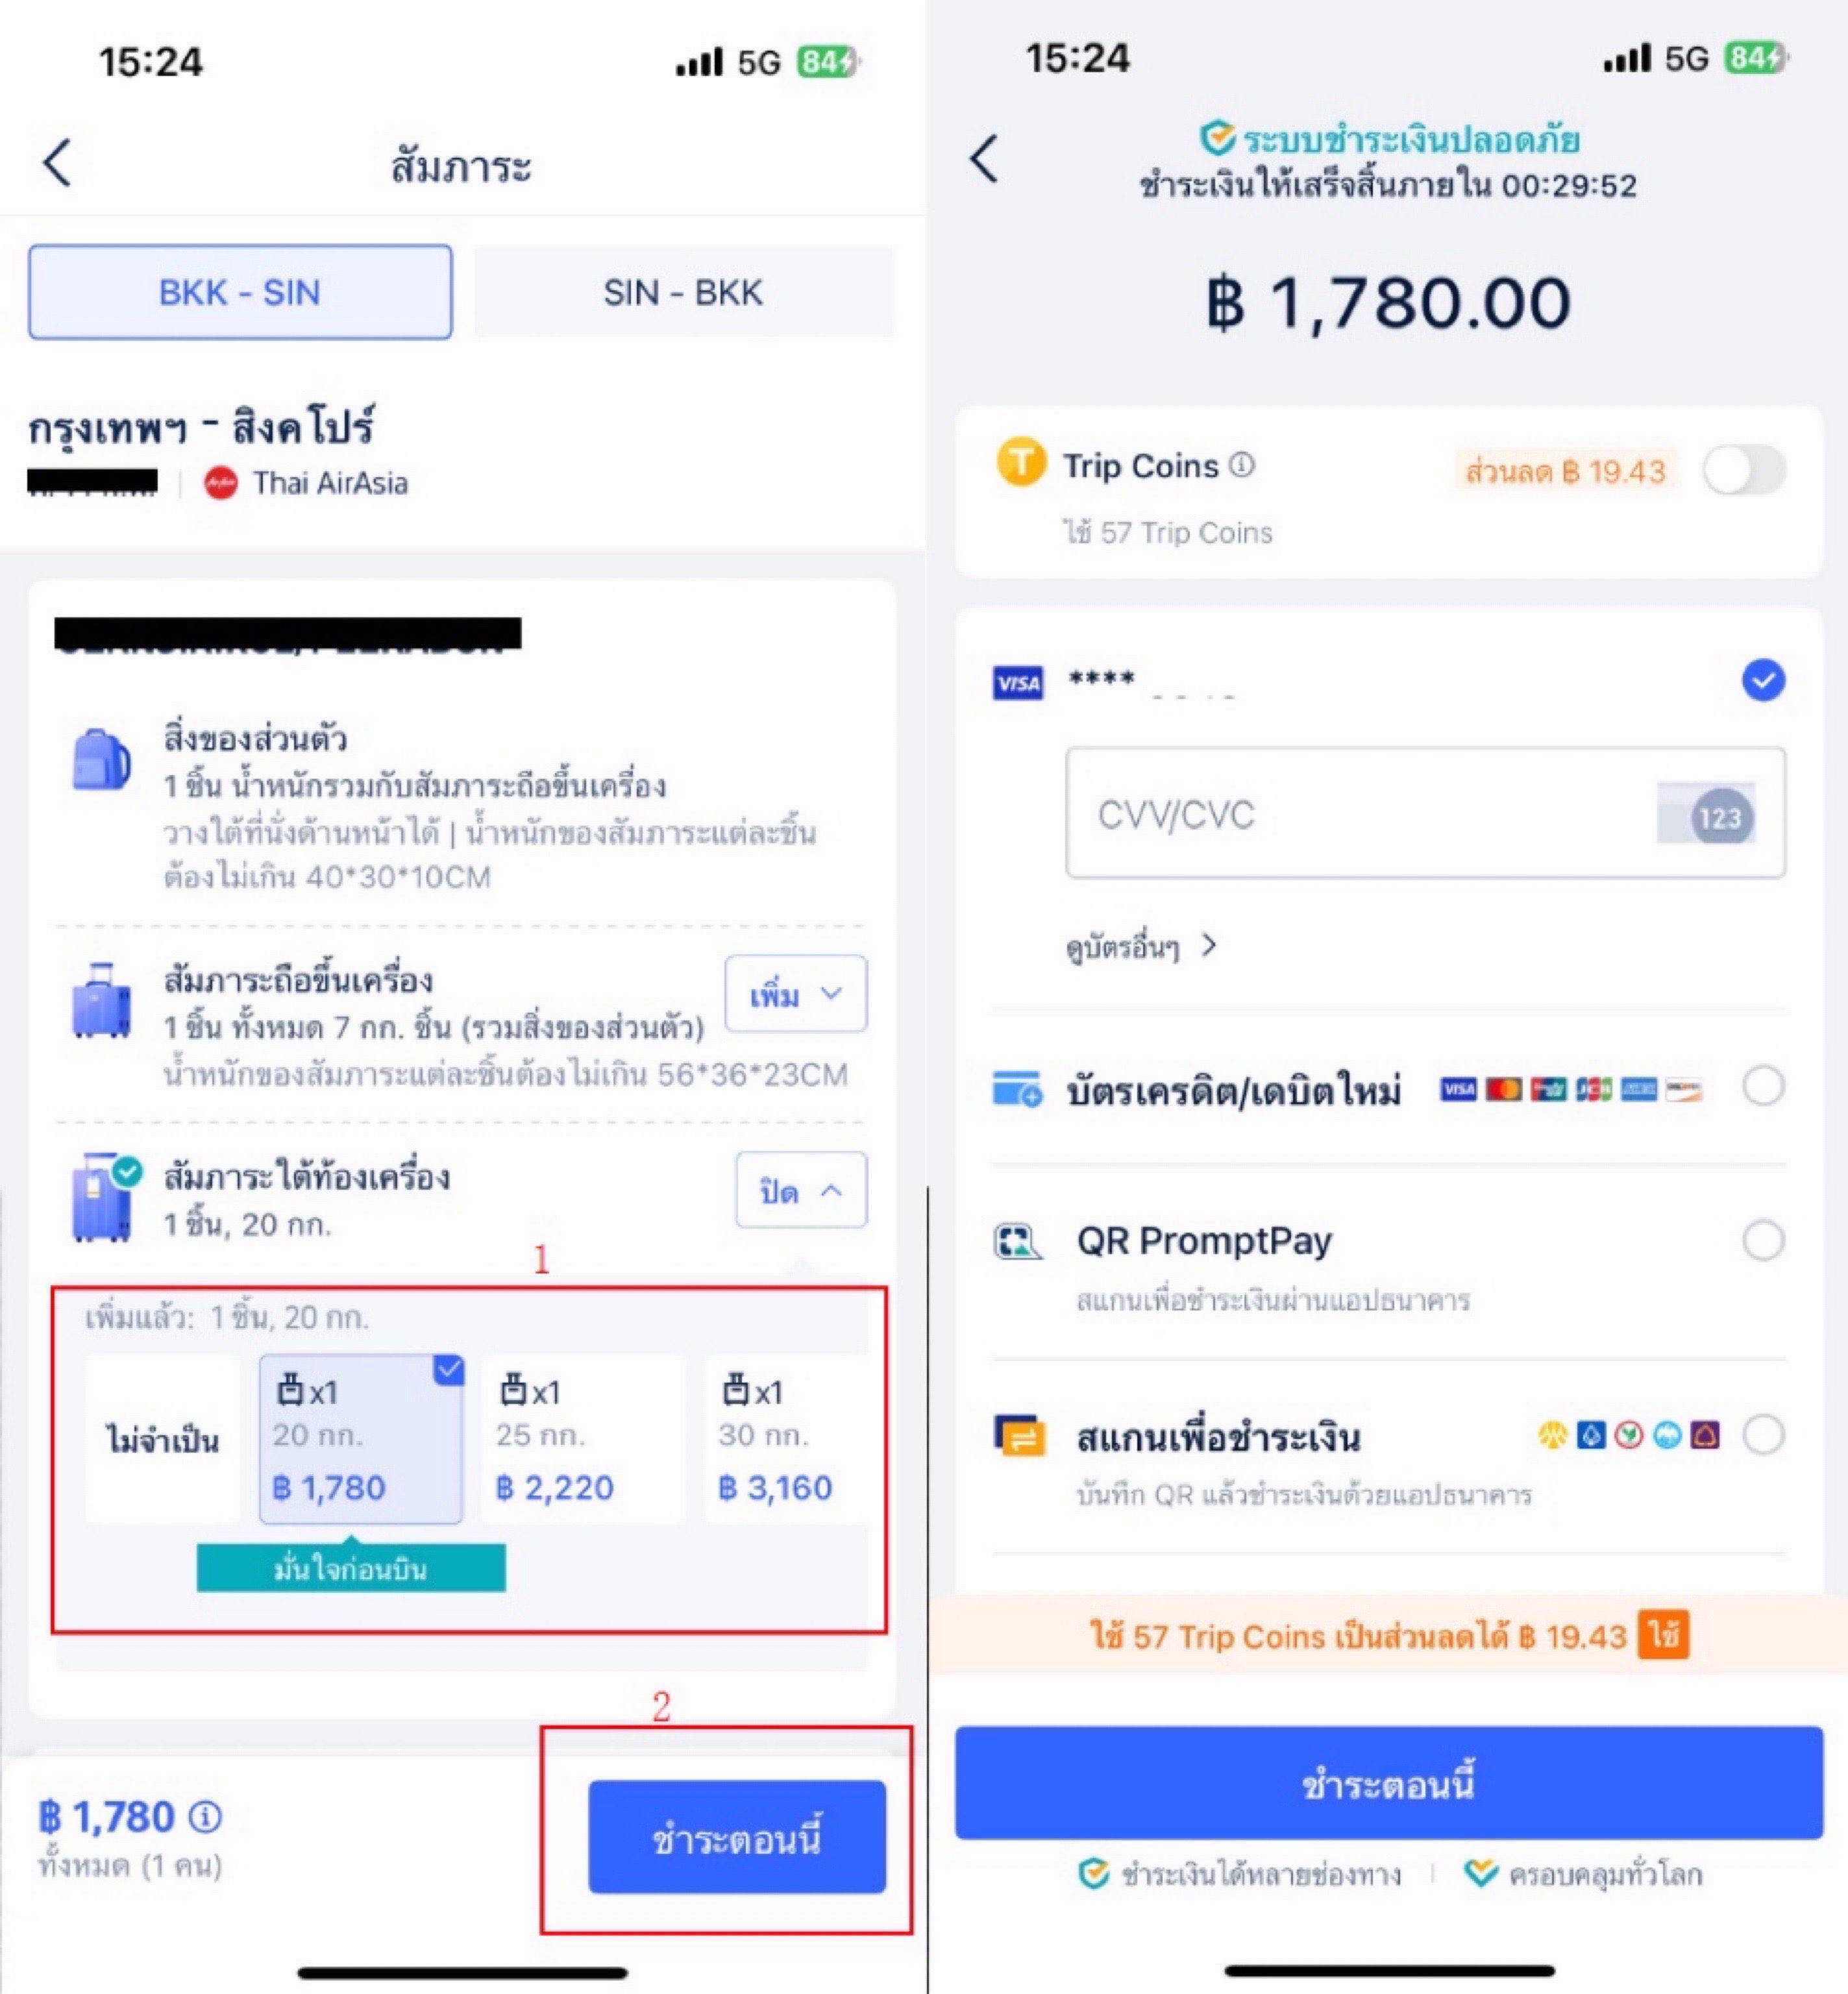Image resolution: width=1848 pixels, height=1994 pixels.
Task: Tap back arrow on secure payment screen
Action: click(x=985, y=158)
